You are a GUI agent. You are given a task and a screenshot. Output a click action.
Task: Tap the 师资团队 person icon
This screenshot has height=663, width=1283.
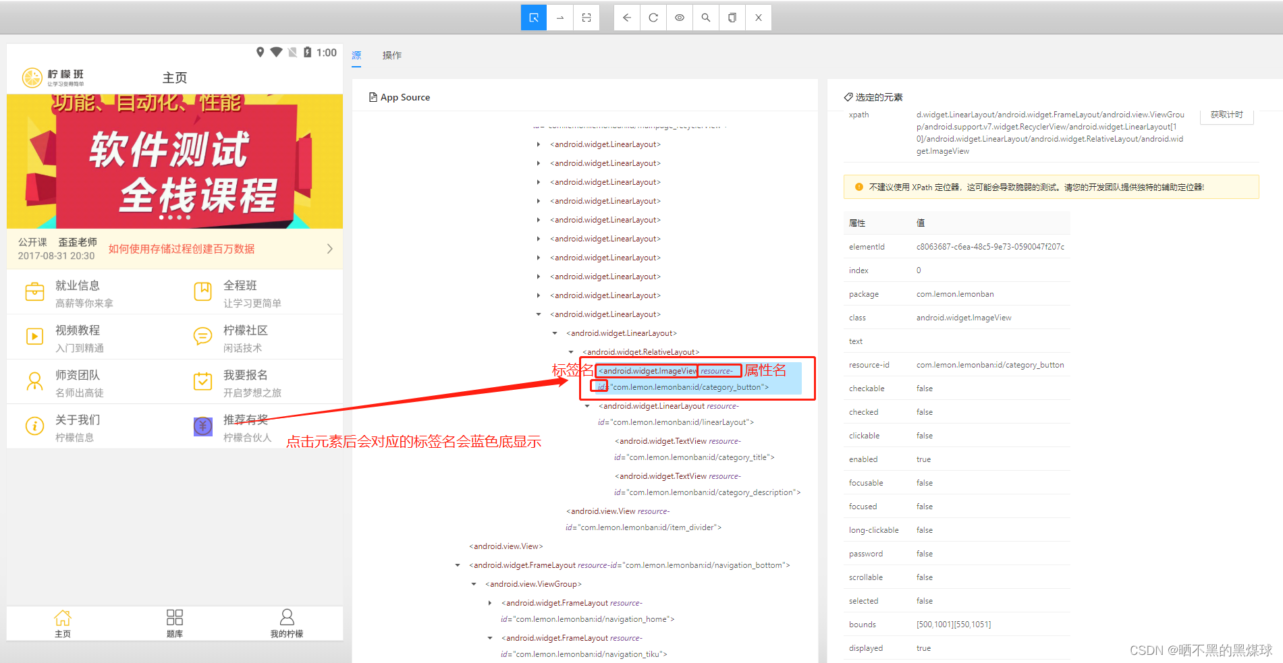pos(34,381)
